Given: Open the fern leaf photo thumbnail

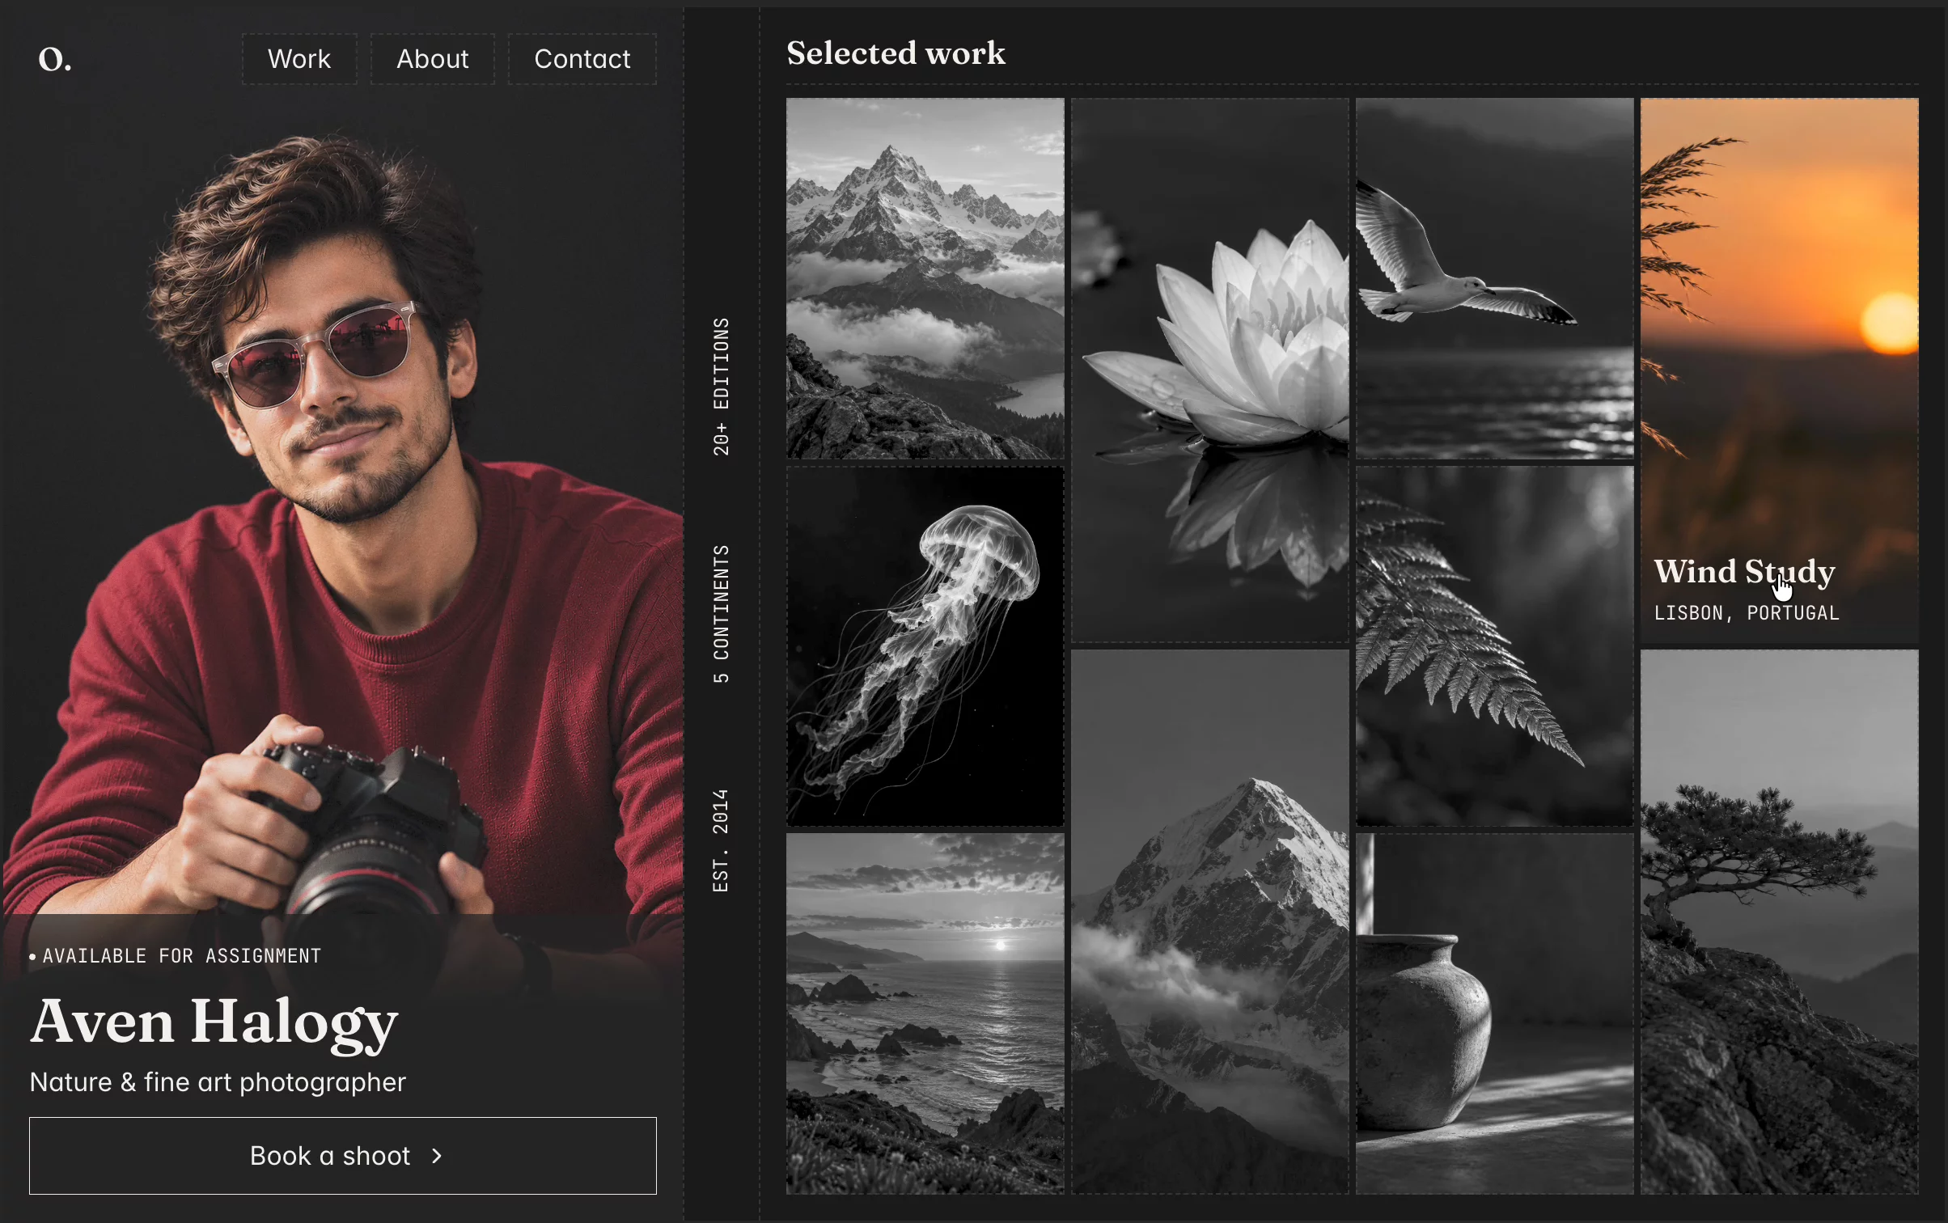Looking at the screenshot, I should (x=1494, y=646).
